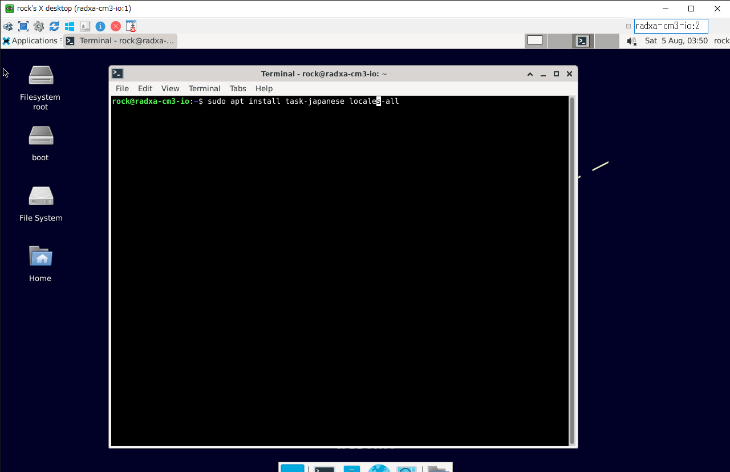Click the VNC fullscreen toolbar icon
Screen dimensions: 730x472
23,26
